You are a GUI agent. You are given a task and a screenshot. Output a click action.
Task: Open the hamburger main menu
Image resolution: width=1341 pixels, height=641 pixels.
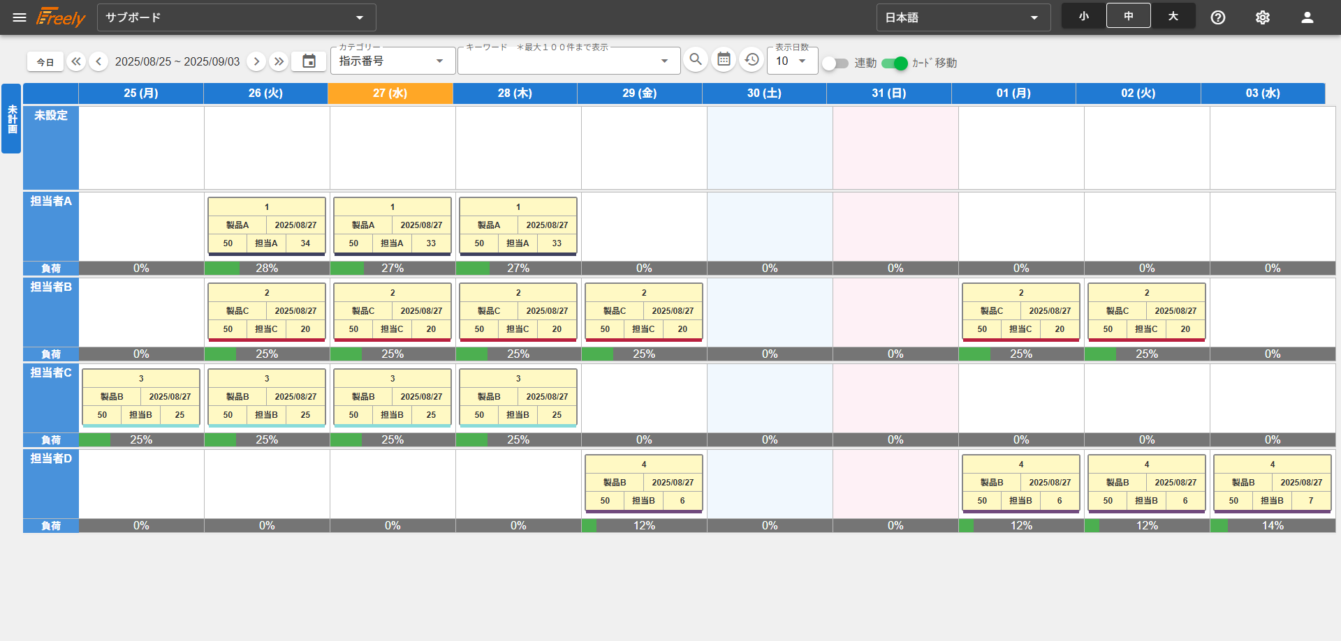[x=20, y=17]
